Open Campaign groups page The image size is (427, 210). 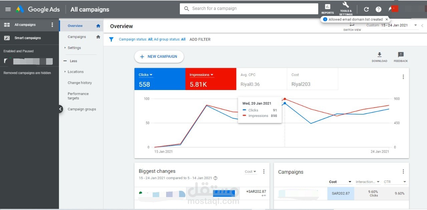pos(82,109)
